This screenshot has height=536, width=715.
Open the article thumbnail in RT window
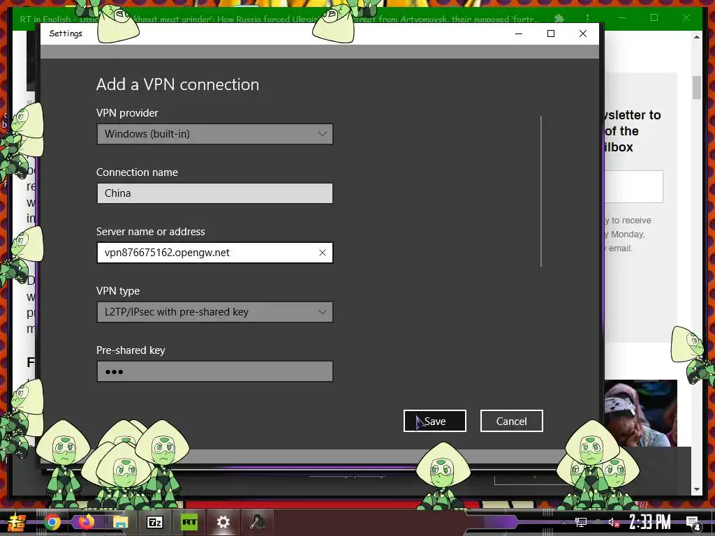[641, 413]
